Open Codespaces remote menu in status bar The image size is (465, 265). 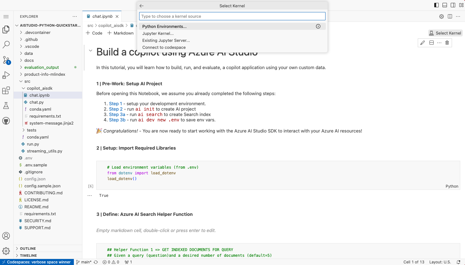tap(37, 262)
